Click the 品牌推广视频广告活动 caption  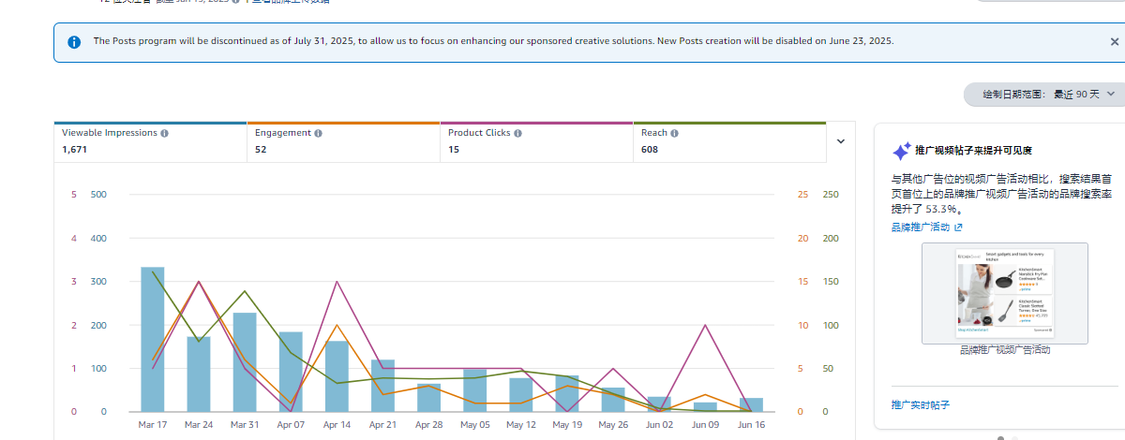coord(1005,350)
